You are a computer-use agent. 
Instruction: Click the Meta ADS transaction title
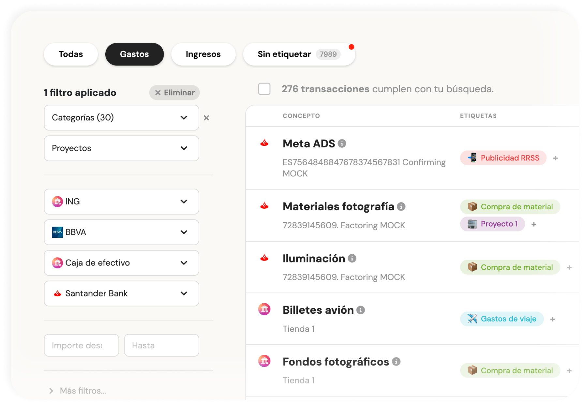(309, 143)
